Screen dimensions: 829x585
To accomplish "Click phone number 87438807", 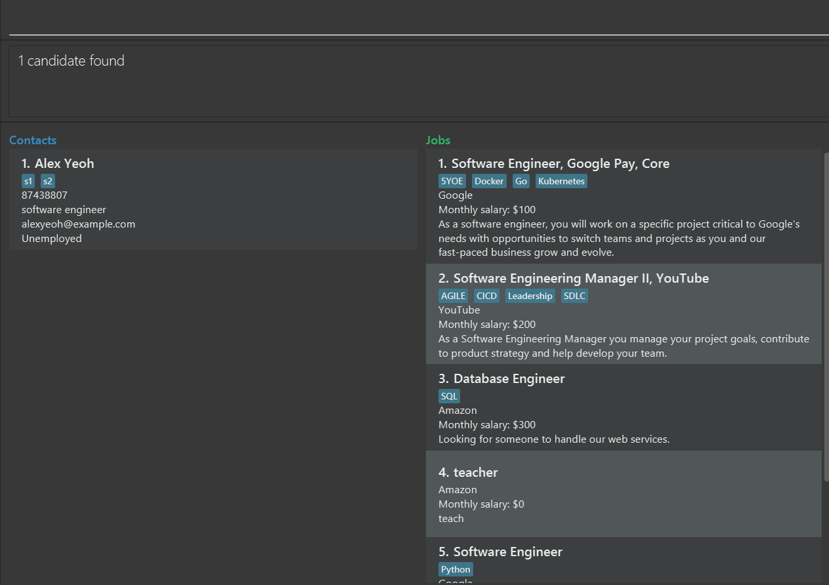I will (x=45, y=195).
